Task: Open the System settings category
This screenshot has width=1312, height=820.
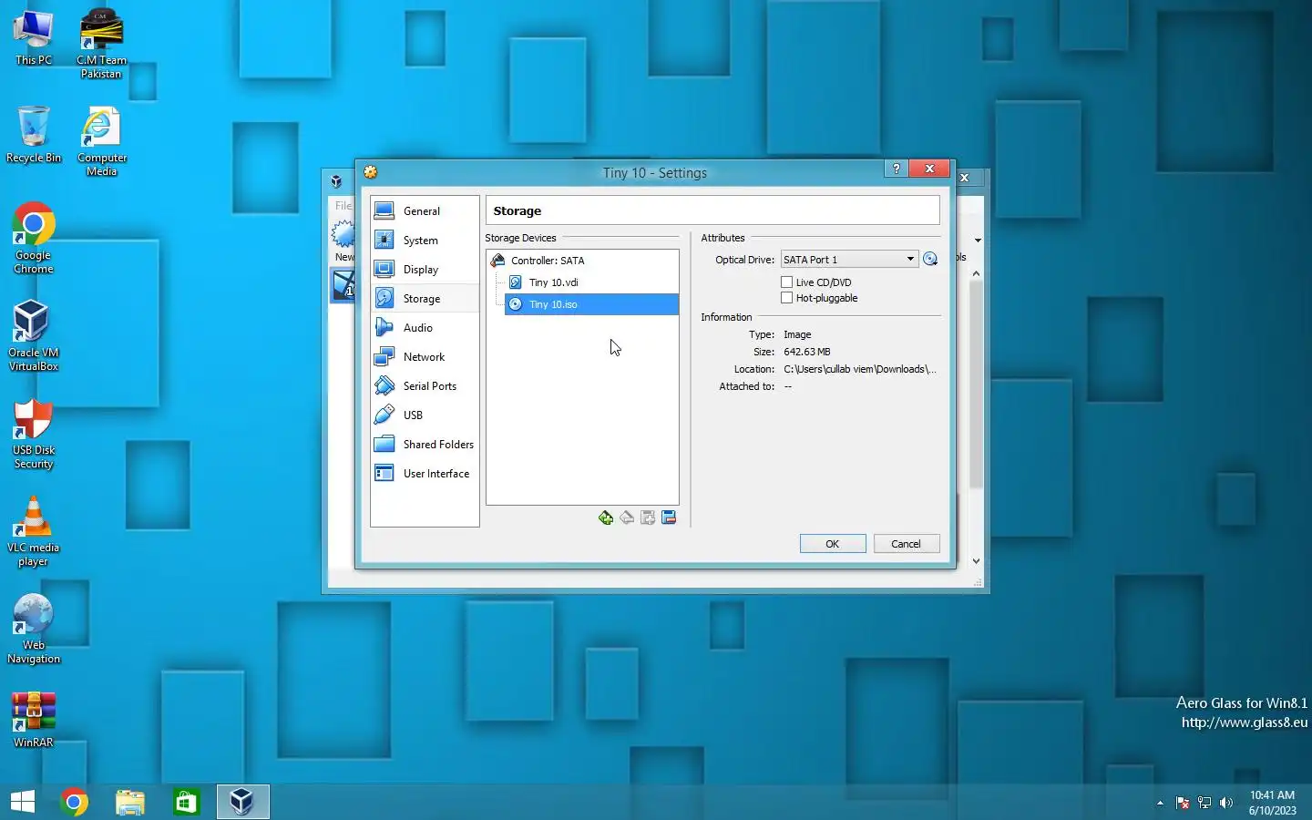Action: pos(425,240)
